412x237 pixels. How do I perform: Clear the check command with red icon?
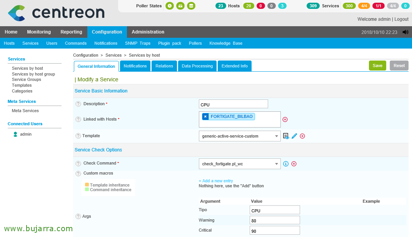pyautogui.click(x=294, y=164)
